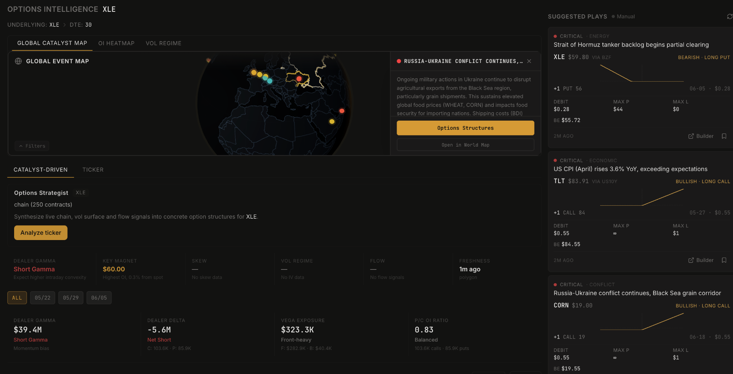Bookmark the Strait of Hormuz XLE play
Screen dimensions: 733x374
(724, 136)
